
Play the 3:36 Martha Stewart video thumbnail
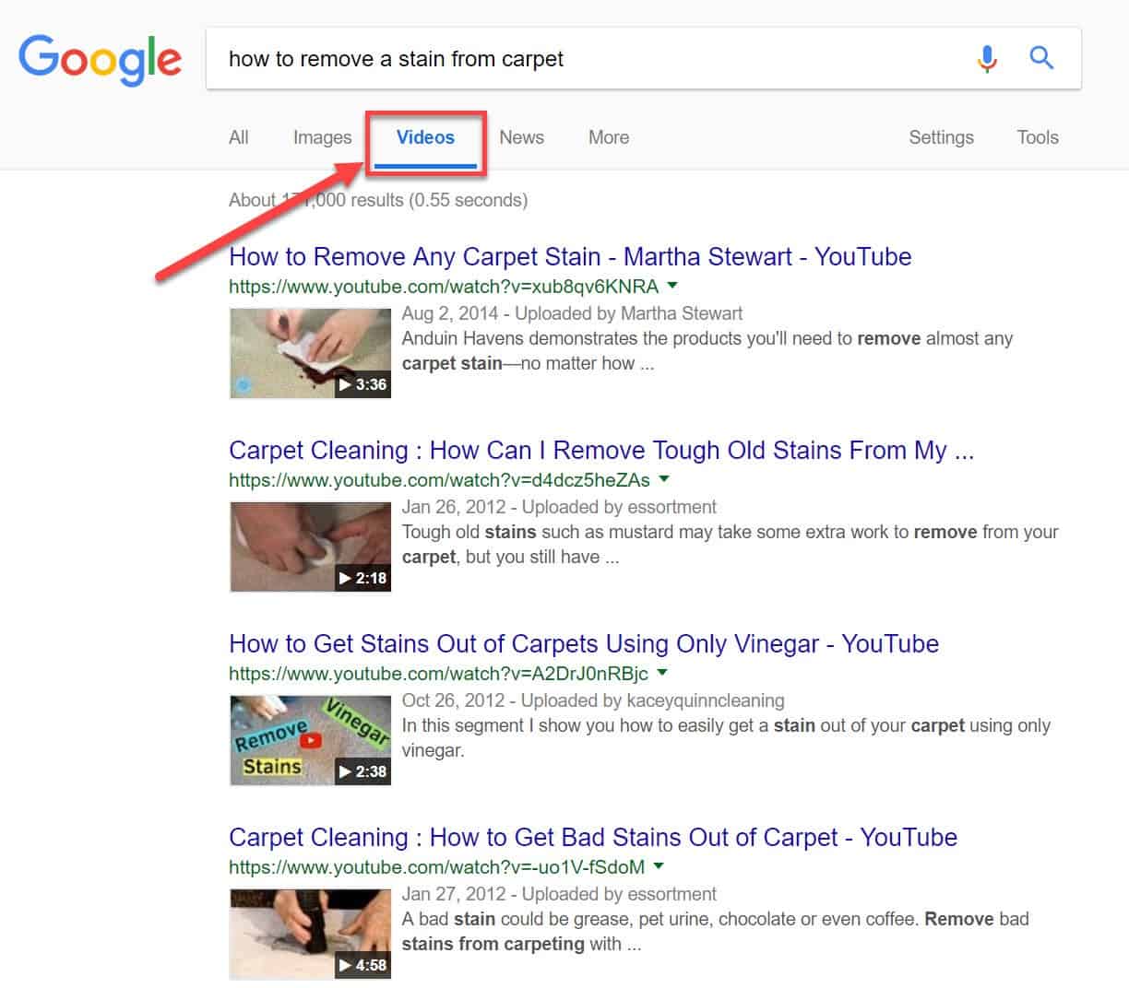[310, 353]
